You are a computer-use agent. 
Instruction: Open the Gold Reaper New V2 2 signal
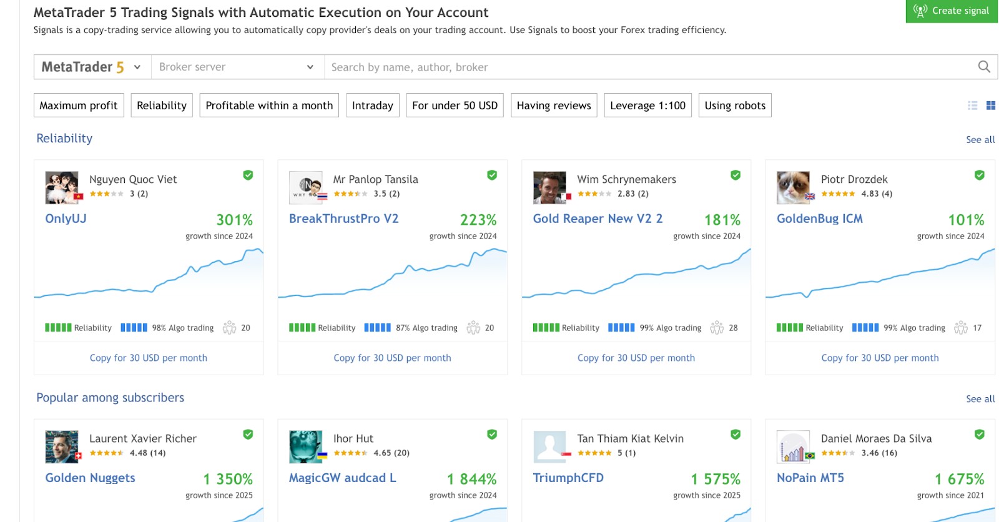click(598, 219)
